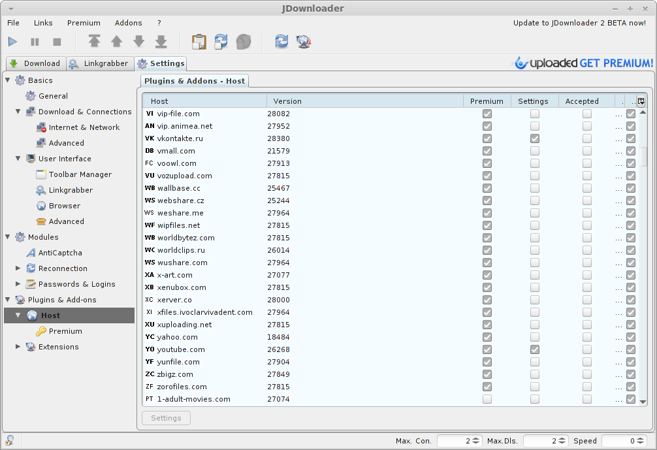Open Advanced under Download & Connections
The image size is (657, 450).
(66, 143)
